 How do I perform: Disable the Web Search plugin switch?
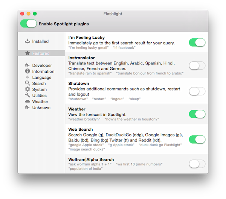coord(197,139)
